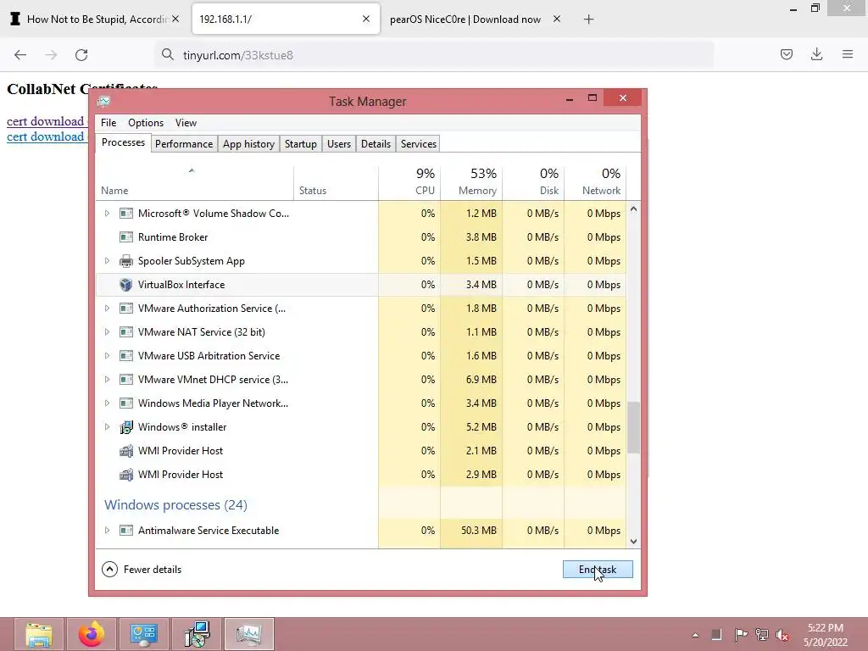Image resolution: width=868 pixels, height=651 pixels.
Task: Click the taskbar clock showing 5:22 PM
Action: [826, 634]
